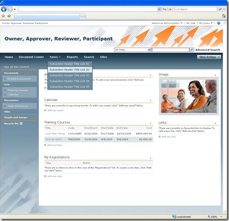The height and width of the screenshot is (221, 229).
Task: Open the recent pages dropdown arrow
Action: click(x=15, y=10)
